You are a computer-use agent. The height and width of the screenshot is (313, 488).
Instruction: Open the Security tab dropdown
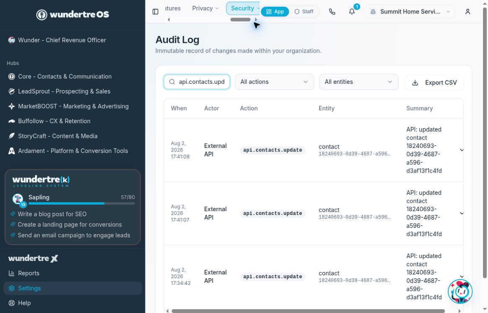pyautogui.click(x=243, y=8)
